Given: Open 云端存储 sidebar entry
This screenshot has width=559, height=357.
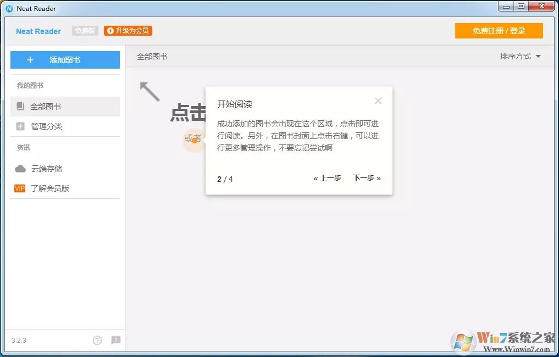Looking at the screenshot, I should (x=47, y=169).
